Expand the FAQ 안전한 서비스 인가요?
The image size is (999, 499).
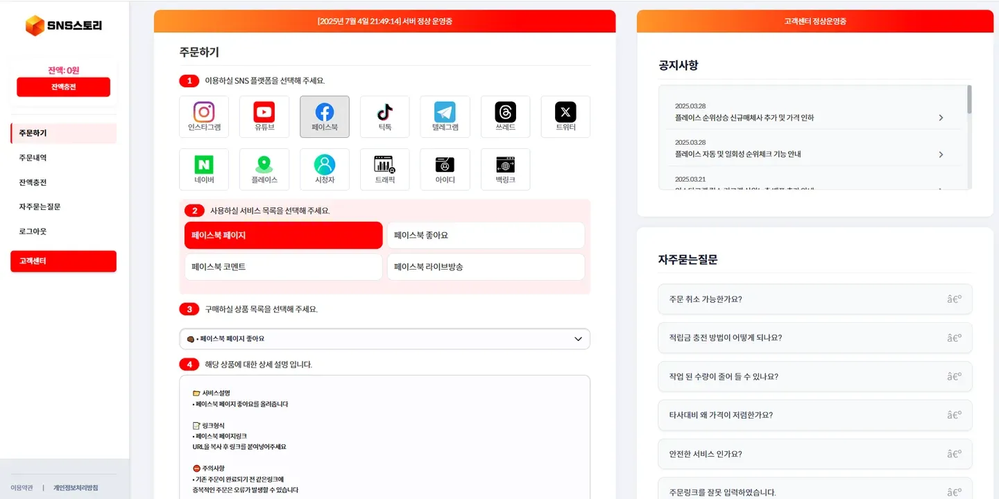[815, 454]
